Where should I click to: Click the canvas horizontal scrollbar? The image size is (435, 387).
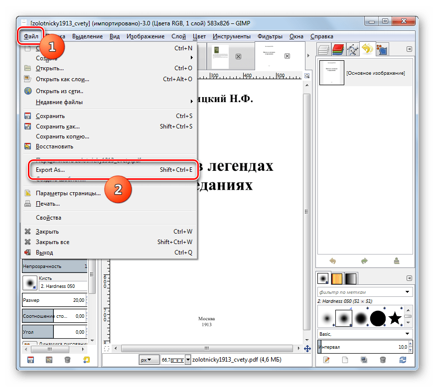point(207,348)
